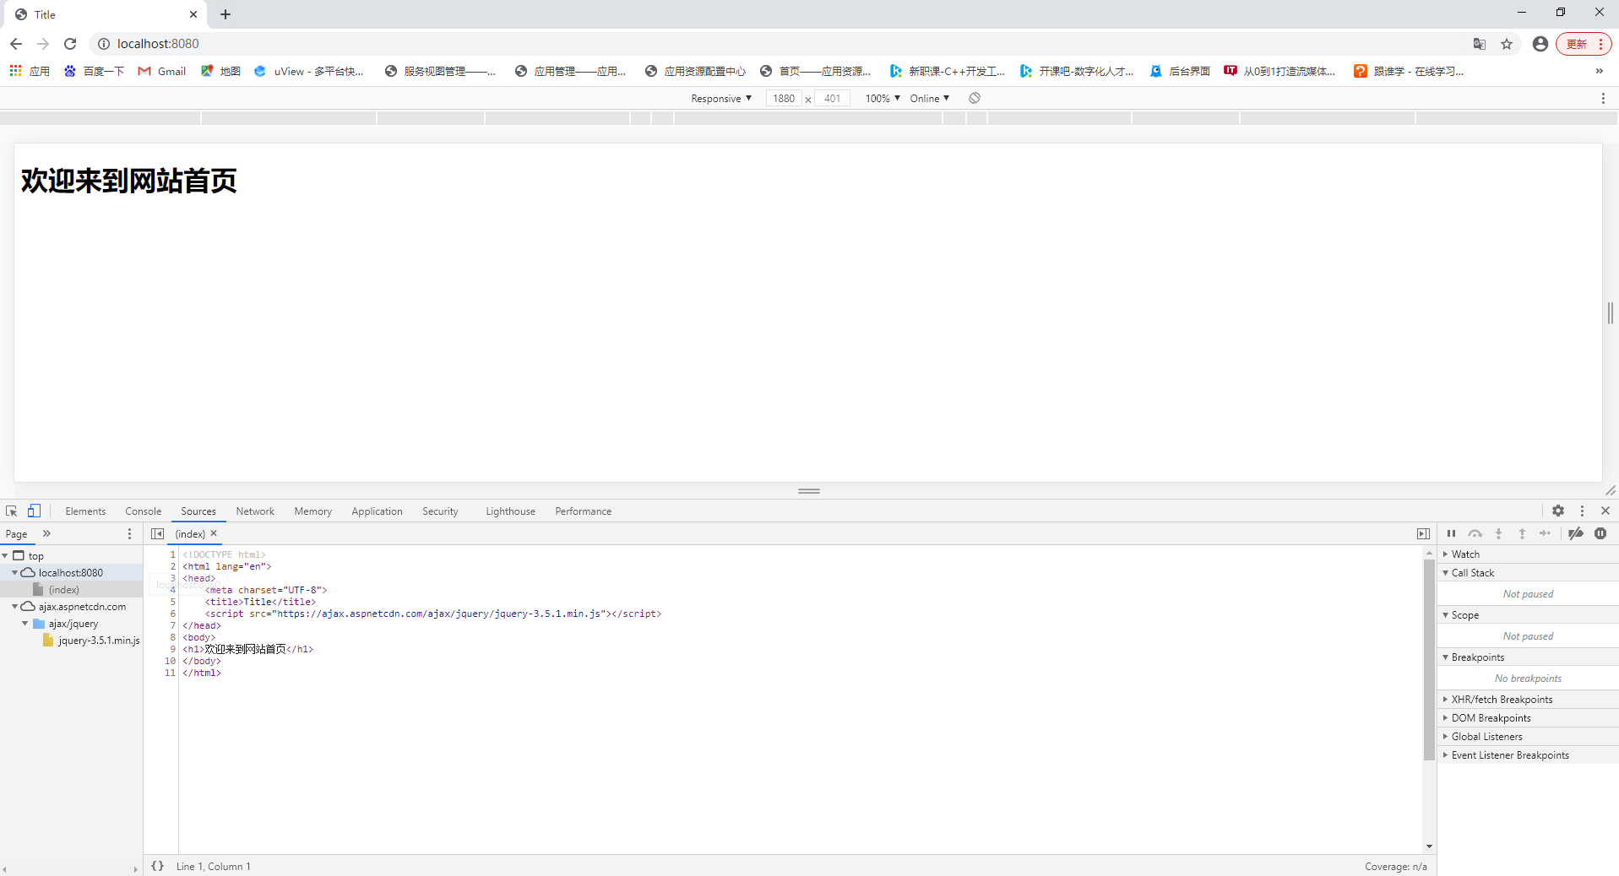Click the source editor vertical scrollbar
1619x876 pixels.
(1429, 659)
